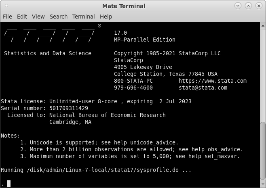Maximize the Mate Terminal window
This screenshot has height=188, width=266.
[x=248, y=6]
